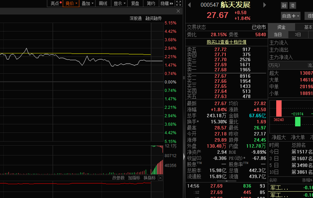Click the 融 margin trading badge
The image size is (313, 198).
[x=284, y=6]
